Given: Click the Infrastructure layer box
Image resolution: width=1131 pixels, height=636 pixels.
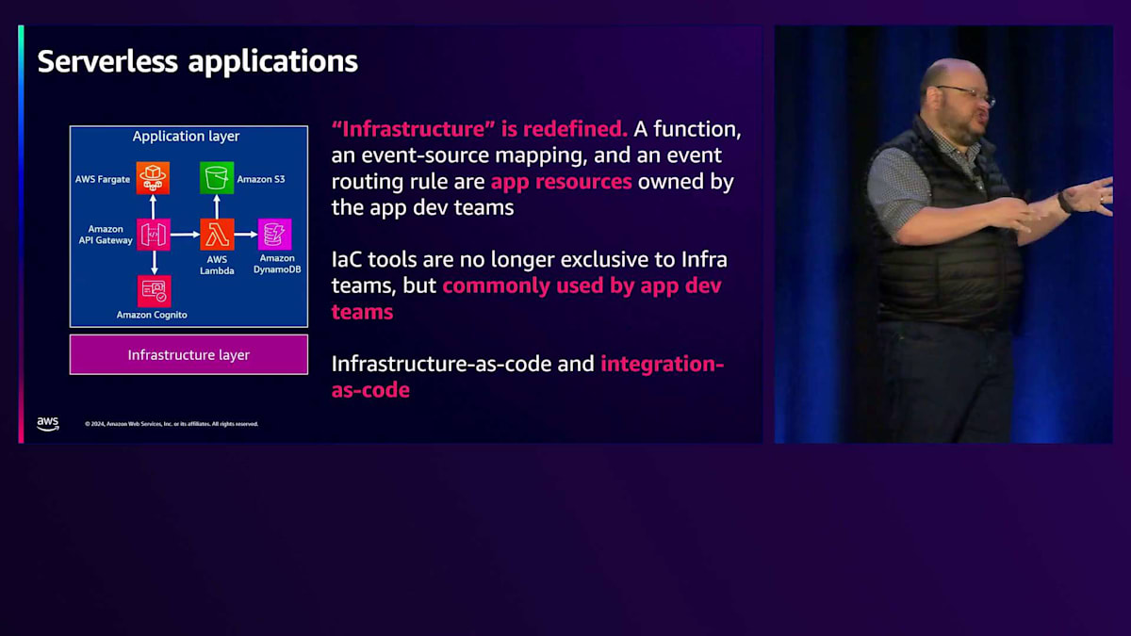Looking at the screenshot, I should tap(188, 355).
